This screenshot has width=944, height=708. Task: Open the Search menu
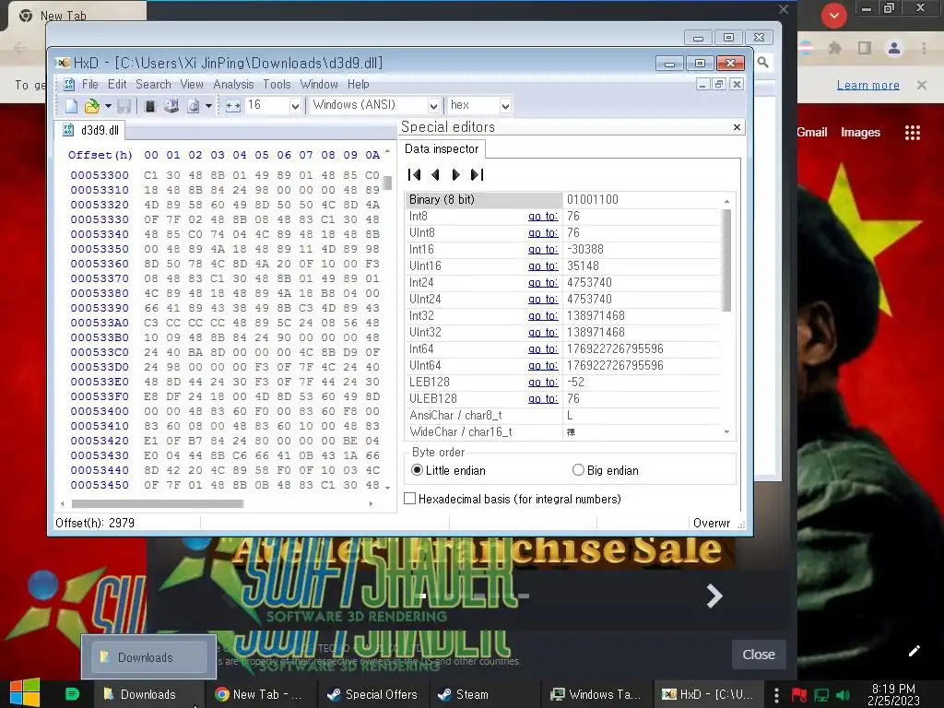pos(153,84)
